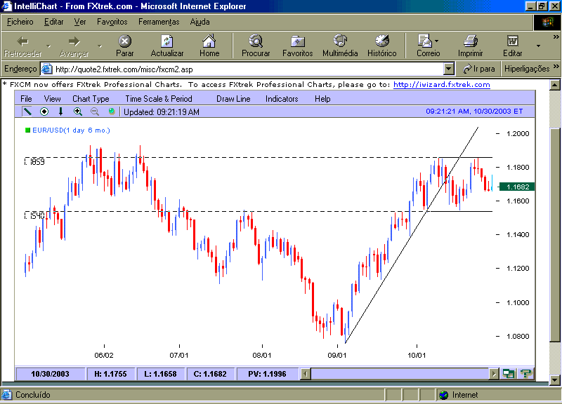Expand the address bar dropdown arrow

[449, 69]
